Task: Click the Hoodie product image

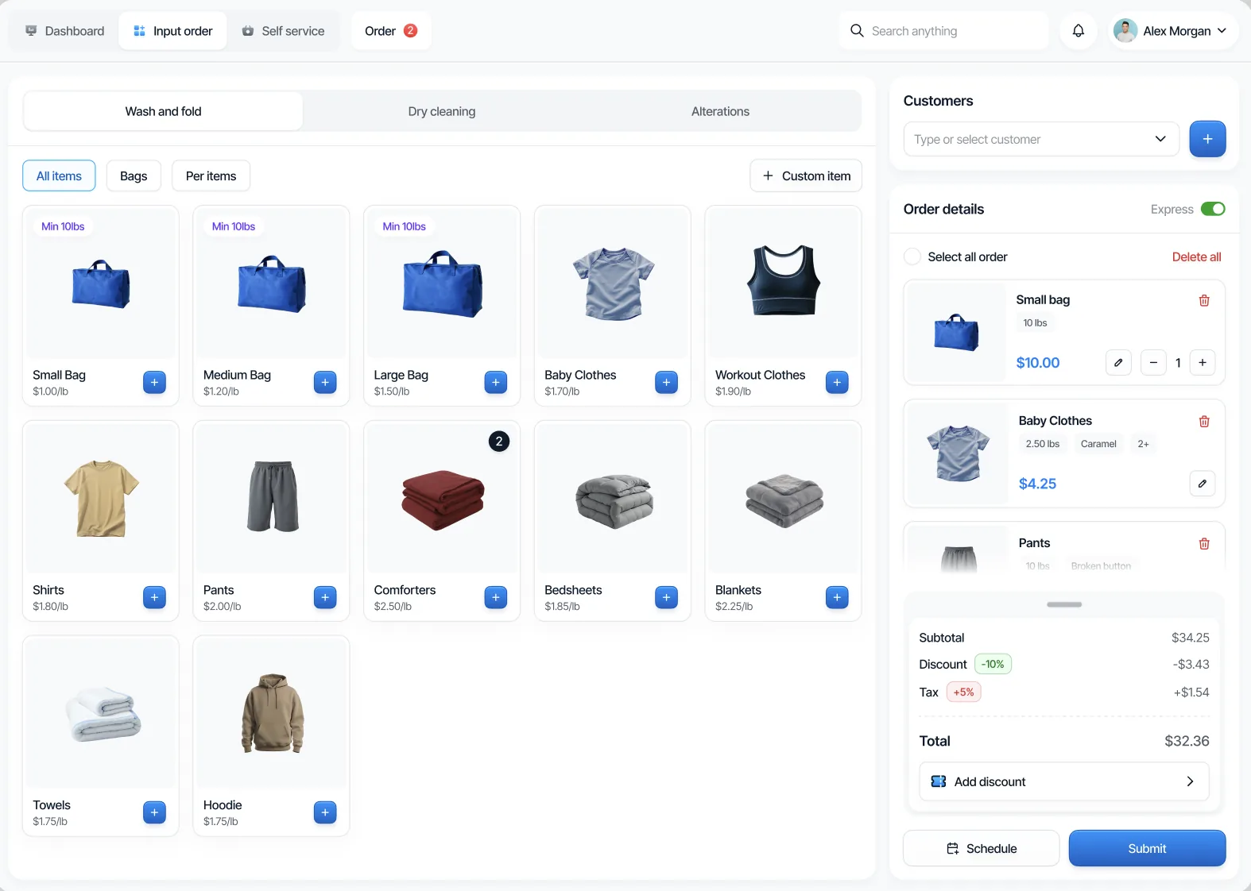Action: coord(272,713)
